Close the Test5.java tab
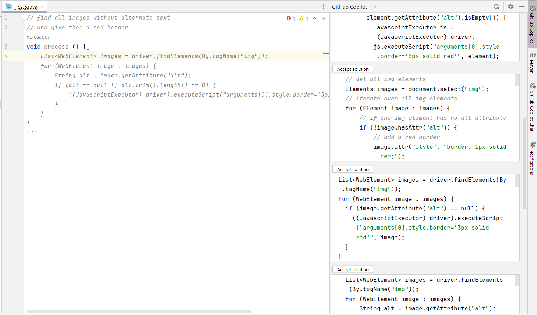Screen dimensions: 537x315 coord(42,7)
